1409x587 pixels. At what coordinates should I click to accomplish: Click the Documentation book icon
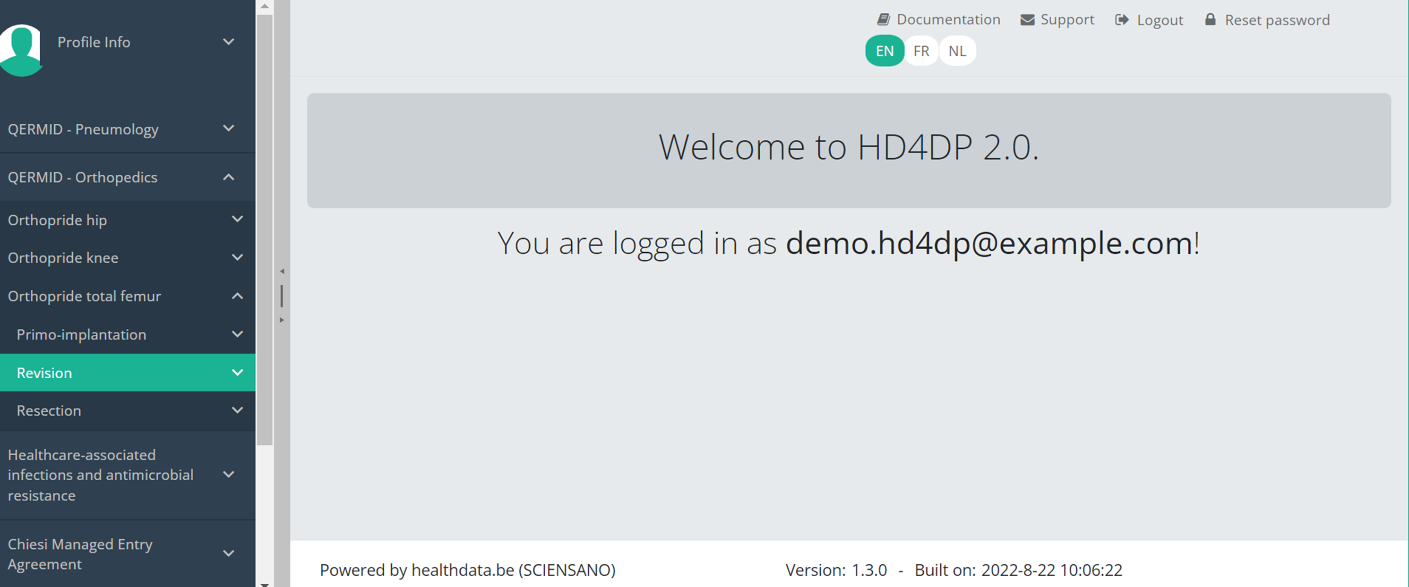click(884, 20)
